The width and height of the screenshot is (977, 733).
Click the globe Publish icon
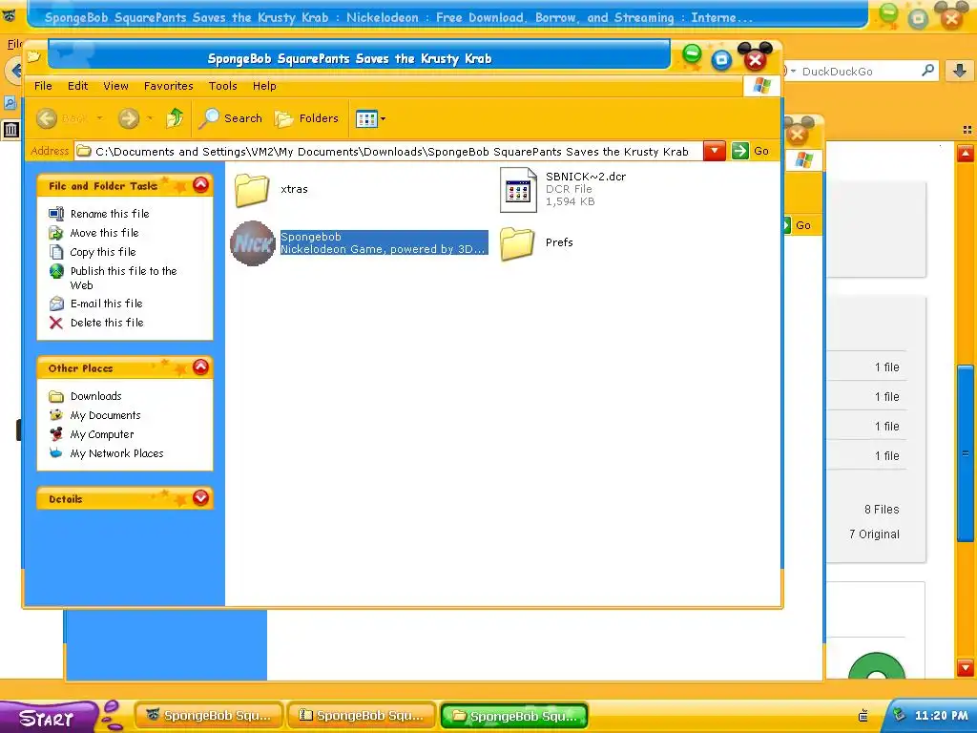(x=56, y=271)
